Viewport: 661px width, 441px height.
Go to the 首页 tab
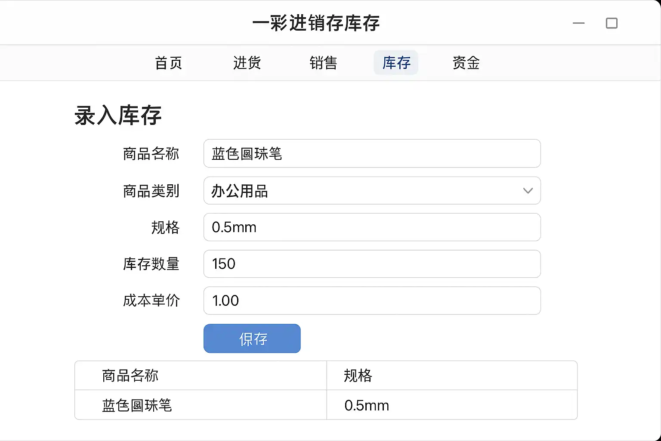[169, 63]
